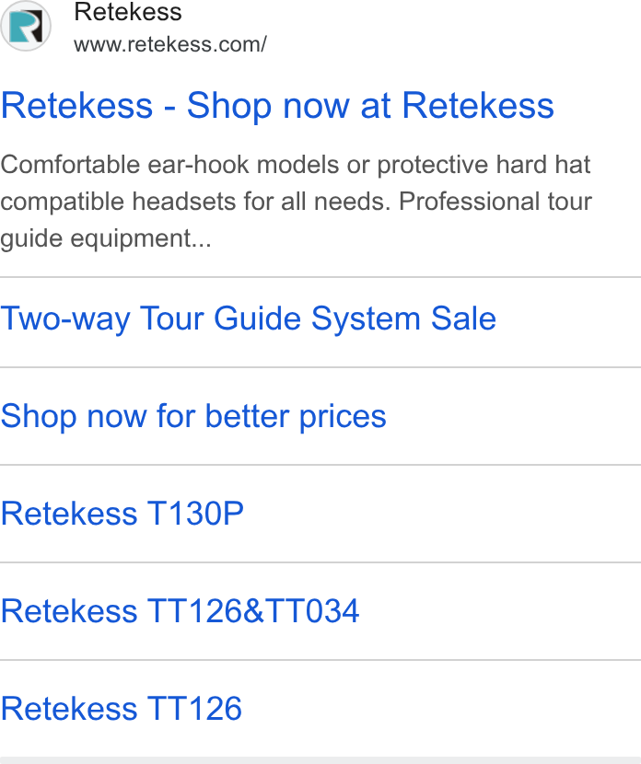Image resolution: width=641 pixels, height=764 pixels.
Task: Select the Two-way Tour Guide System Sale link
Action: pyautogui.click(x=249, y=319)
